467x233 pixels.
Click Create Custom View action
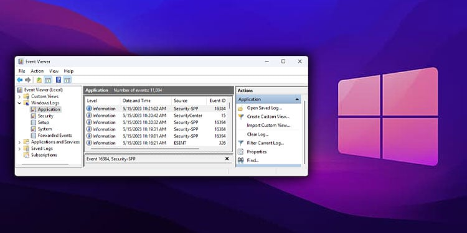pos(268,117)
